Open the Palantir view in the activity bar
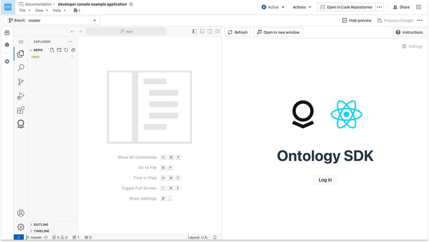The image size is (429, 242). [x=21, y=124]
